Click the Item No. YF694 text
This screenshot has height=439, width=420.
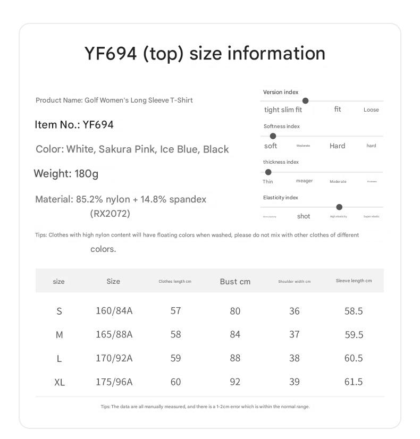[x=74, y=124]
